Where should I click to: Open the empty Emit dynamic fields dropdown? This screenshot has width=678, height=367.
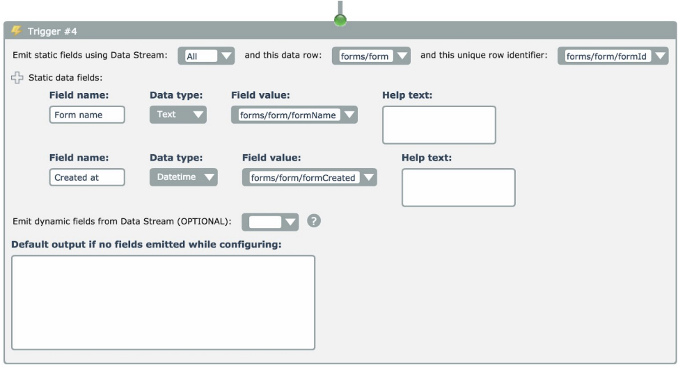click(270, 222)
